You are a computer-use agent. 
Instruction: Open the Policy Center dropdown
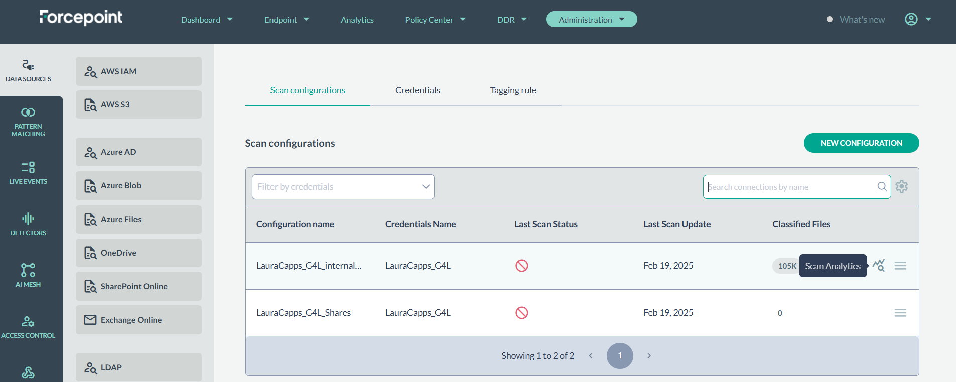tap(435, 20)
